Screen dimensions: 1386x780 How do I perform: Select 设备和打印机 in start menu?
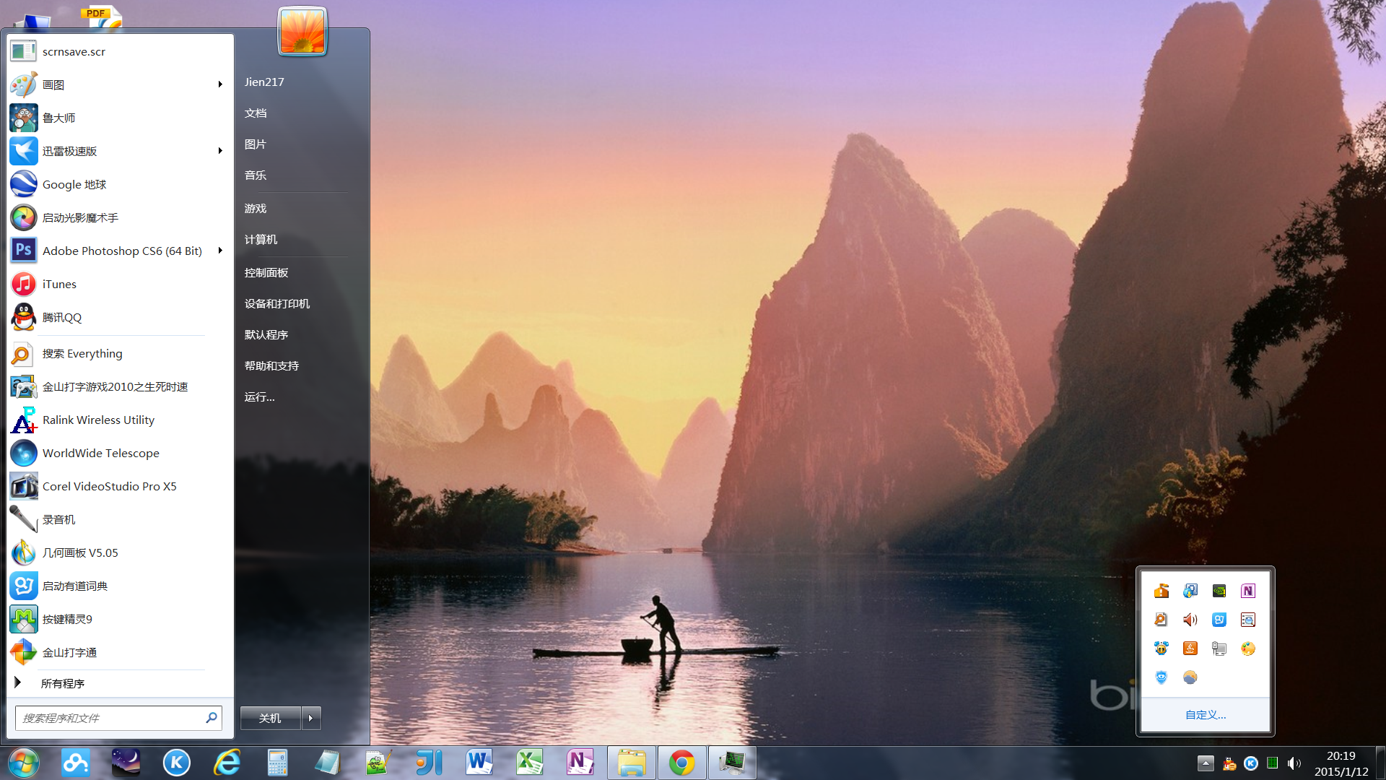point(277,303)
